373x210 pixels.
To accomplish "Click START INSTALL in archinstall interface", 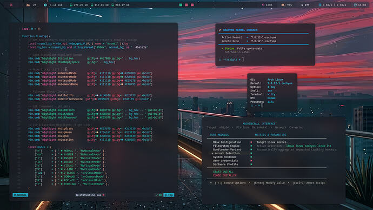I will [223, 172].
